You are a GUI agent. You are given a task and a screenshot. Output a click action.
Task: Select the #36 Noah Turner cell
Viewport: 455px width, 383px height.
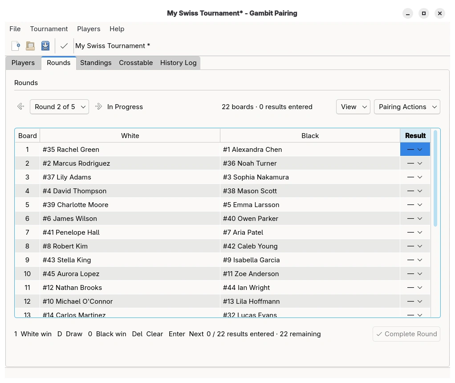point(310,163)
